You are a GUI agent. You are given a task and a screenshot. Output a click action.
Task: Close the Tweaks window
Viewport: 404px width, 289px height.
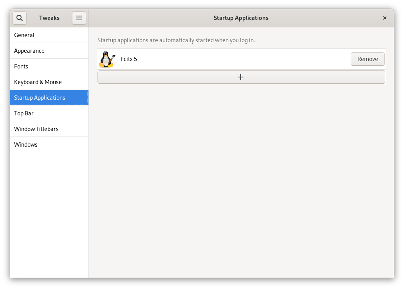tap(385, 18)
